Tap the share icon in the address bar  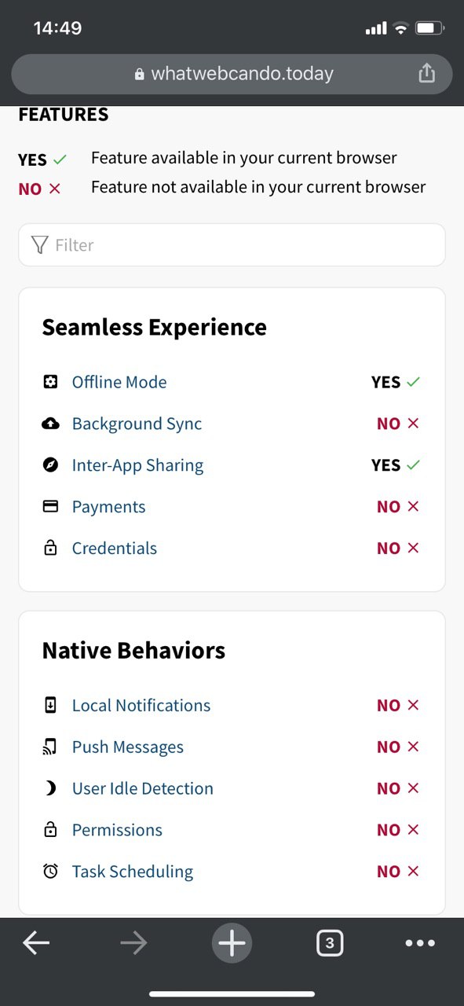(x=426, y=73)
